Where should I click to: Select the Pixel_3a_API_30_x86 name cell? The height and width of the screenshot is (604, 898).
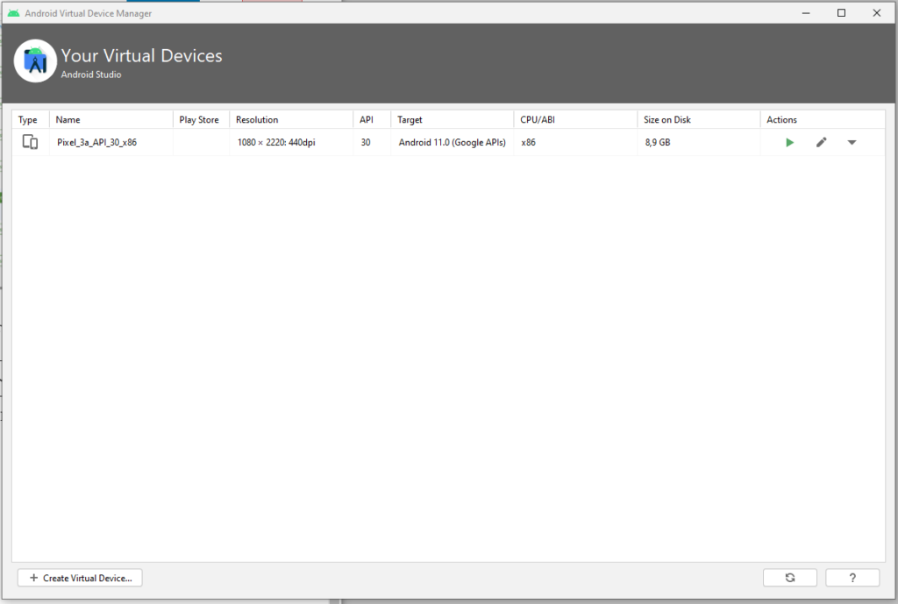[x=111, y=143]
